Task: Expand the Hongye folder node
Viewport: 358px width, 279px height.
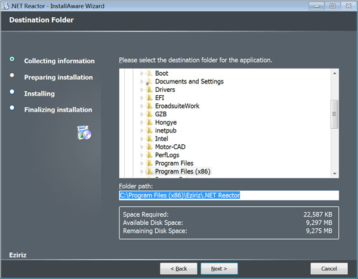Action: (141, 122)
